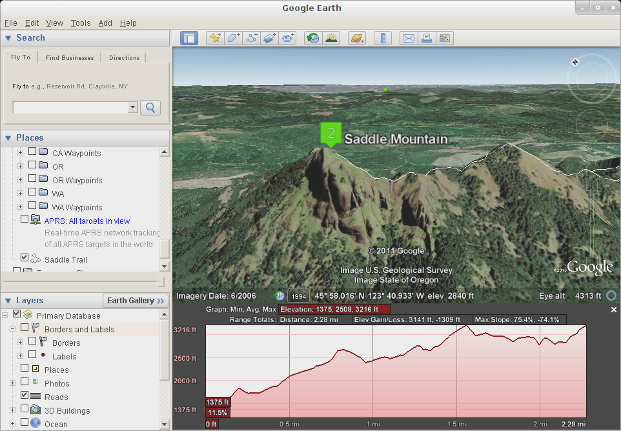Enable the Borders and Labels checkbox

[x=25, y=327]
